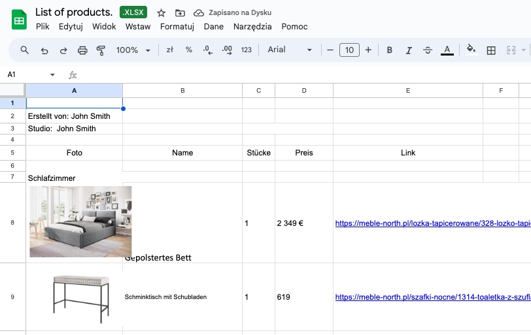Viewport: 531px width, 335px height.
Task: Toggle strikethrough formatting
Action: click(428, 50)
